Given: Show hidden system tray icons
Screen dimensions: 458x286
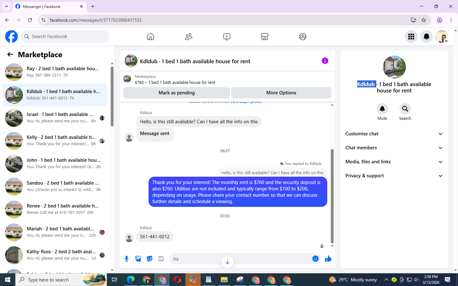Looking at the screenshot, I should click(386, 280).
